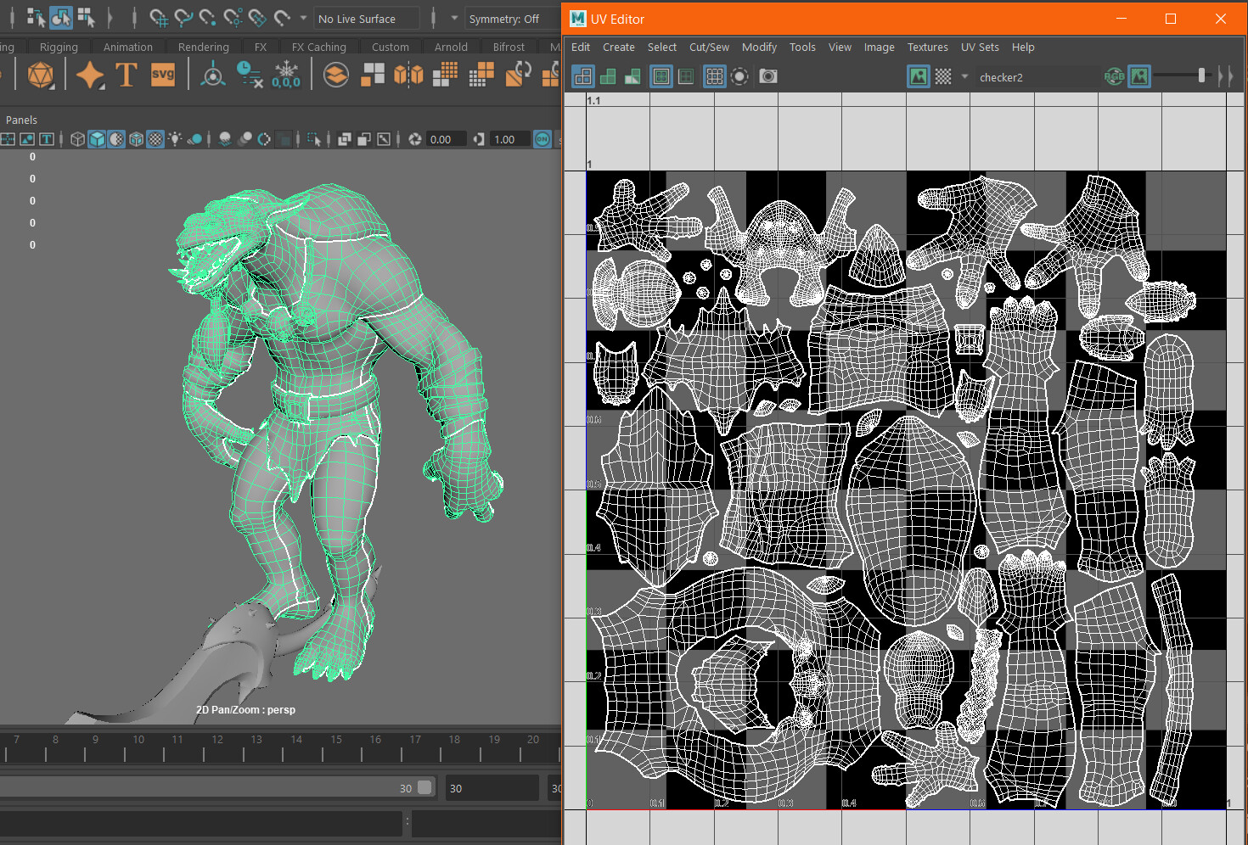
Task: Click the mirror geometry shelf icon
Action: [408, 76]
